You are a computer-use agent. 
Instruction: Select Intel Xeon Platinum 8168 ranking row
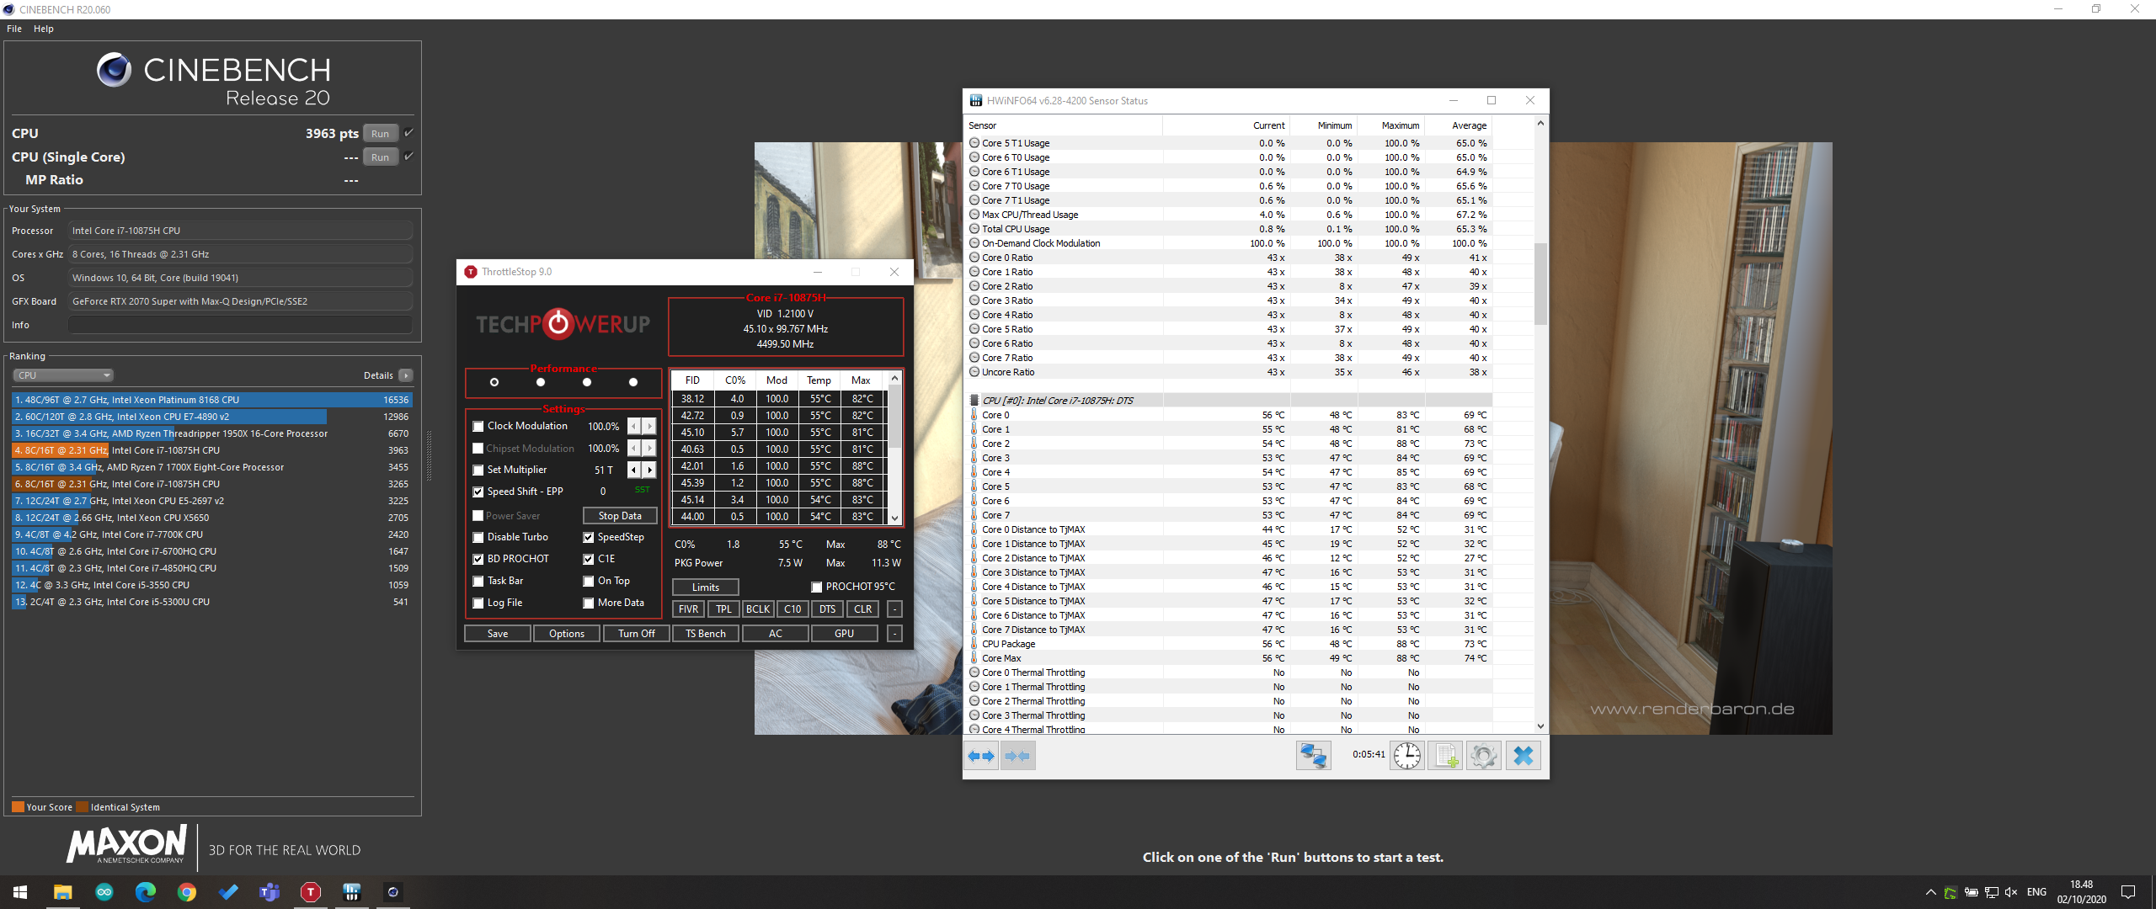pyautogui.click(x=212, y=400)
